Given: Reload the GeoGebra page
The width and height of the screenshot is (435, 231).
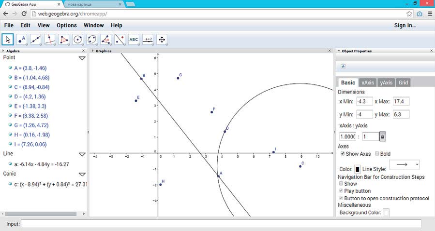Looking at the screenshot, I should pyautogui.click(x=24, y=14).
